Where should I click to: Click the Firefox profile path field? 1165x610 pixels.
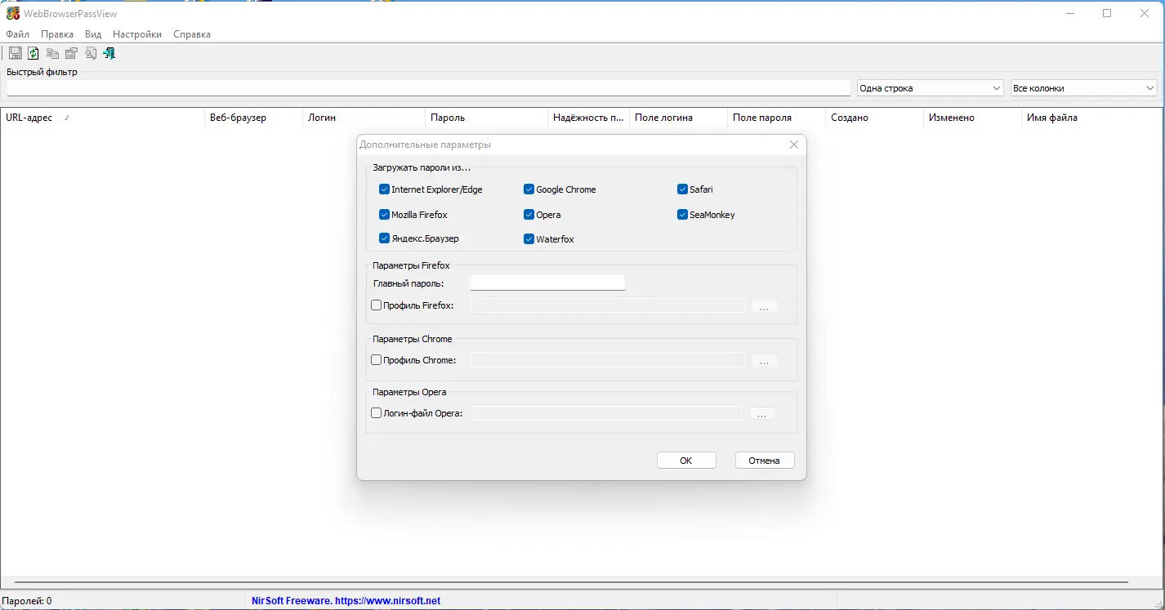click(x=609, y=305)
